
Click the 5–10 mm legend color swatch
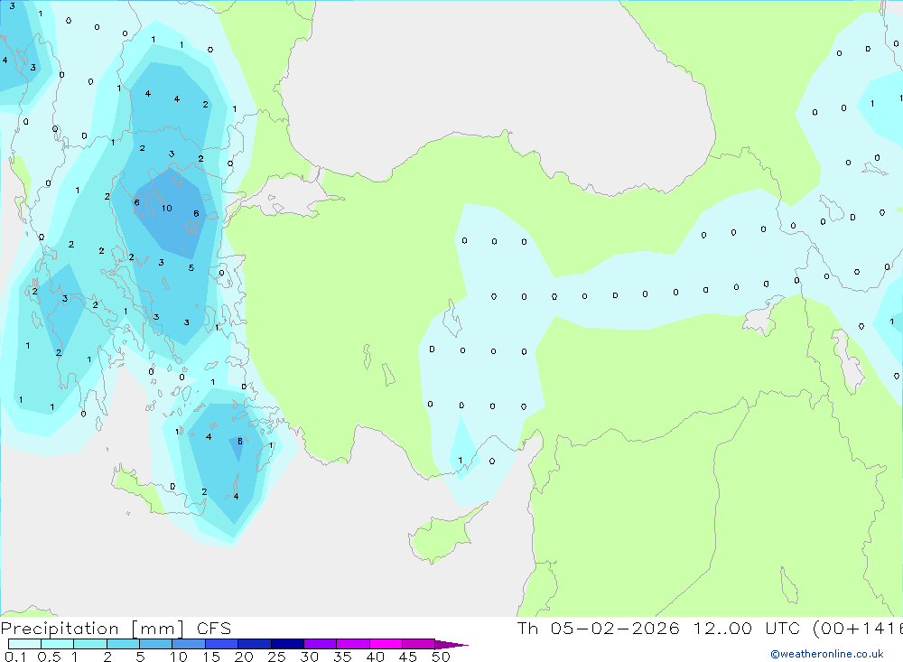[x=155, y=644]
